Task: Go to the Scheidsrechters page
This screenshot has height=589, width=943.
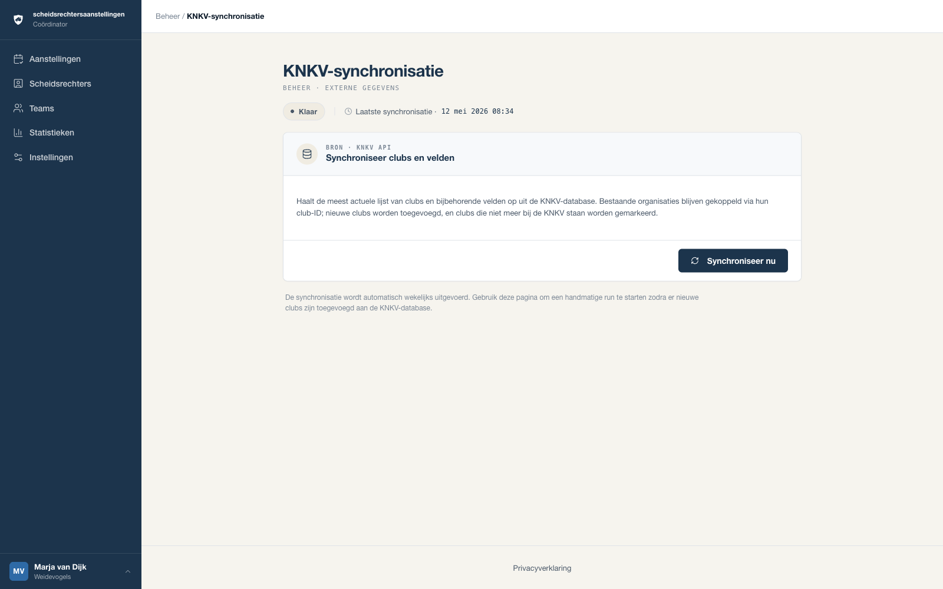Action: (x=71, y=84)
